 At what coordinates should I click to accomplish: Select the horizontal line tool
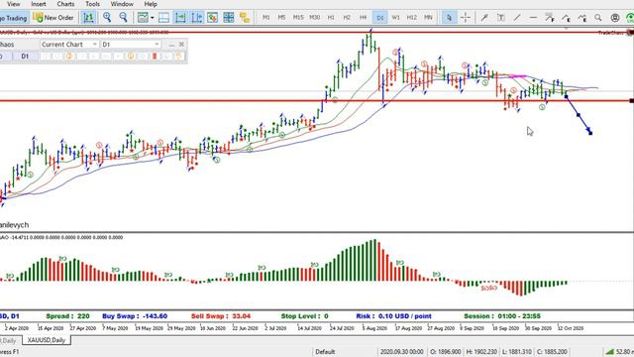533,18
